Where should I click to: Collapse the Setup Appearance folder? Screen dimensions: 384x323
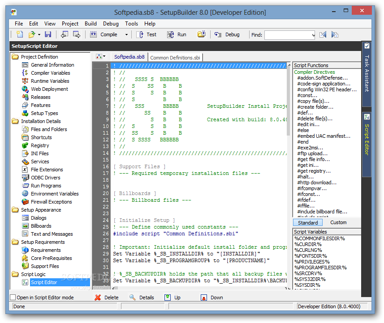(15, 210)
